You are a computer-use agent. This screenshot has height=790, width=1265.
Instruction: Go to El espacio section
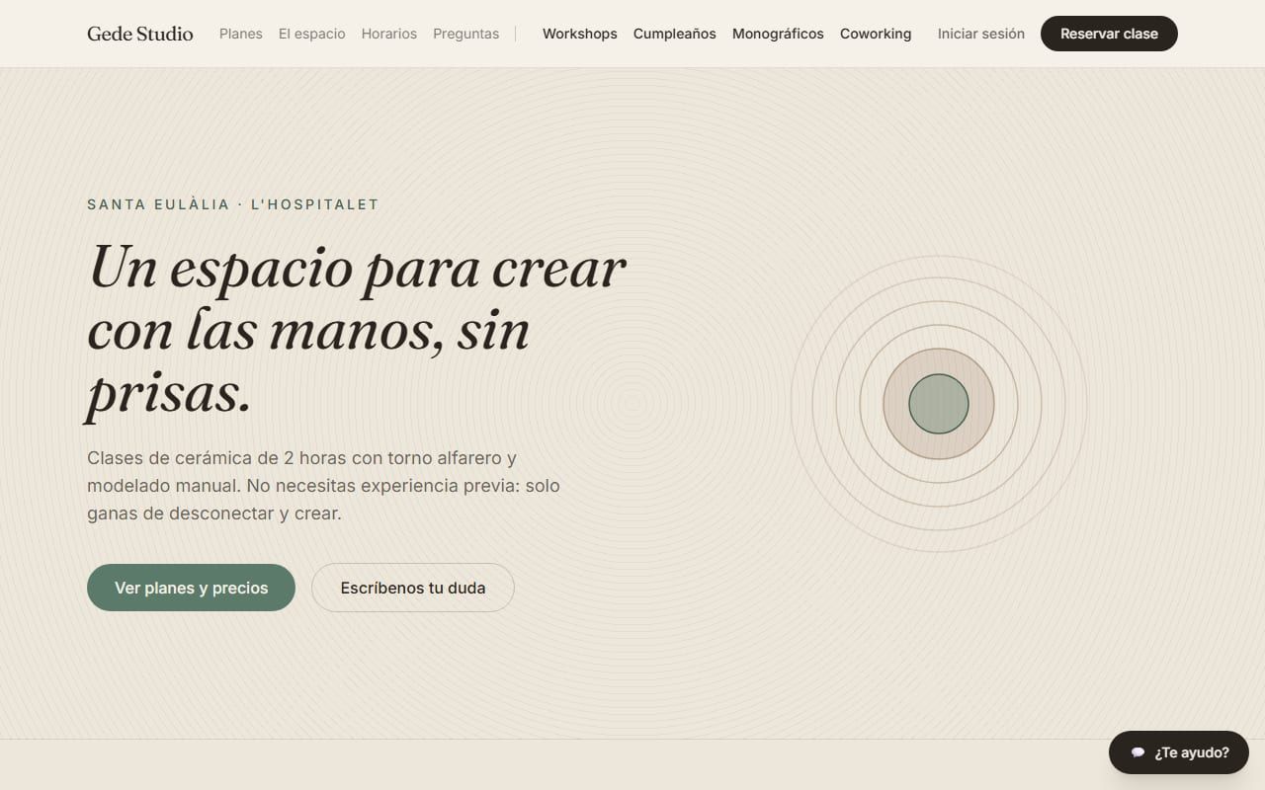[x=312, y=34]
